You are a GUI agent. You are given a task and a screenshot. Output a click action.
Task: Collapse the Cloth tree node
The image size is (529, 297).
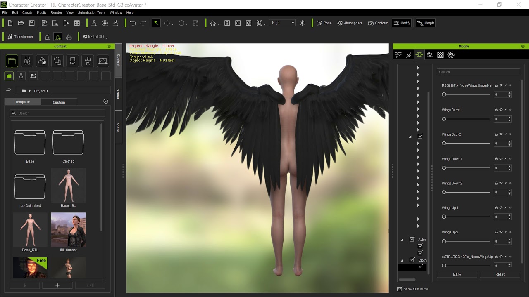402,260
